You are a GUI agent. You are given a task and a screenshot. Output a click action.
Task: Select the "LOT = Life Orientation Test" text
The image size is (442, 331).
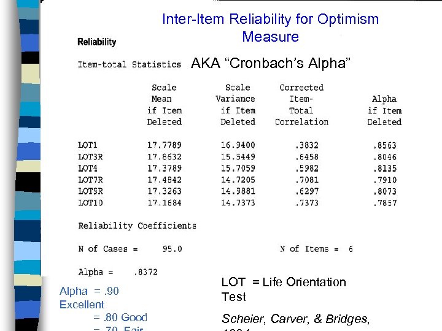[284, 289]
